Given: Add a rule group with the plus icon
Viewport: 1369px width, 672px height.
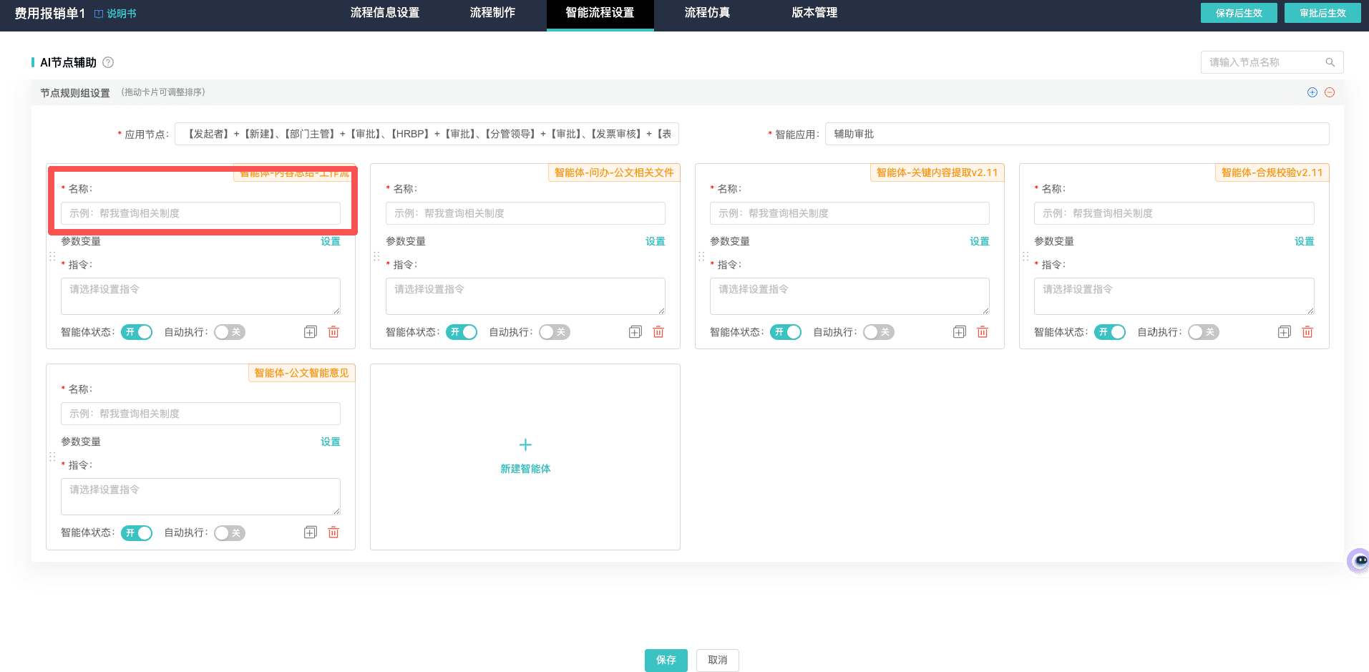Looking at the screenshot, I should (x=1312, y=92).
